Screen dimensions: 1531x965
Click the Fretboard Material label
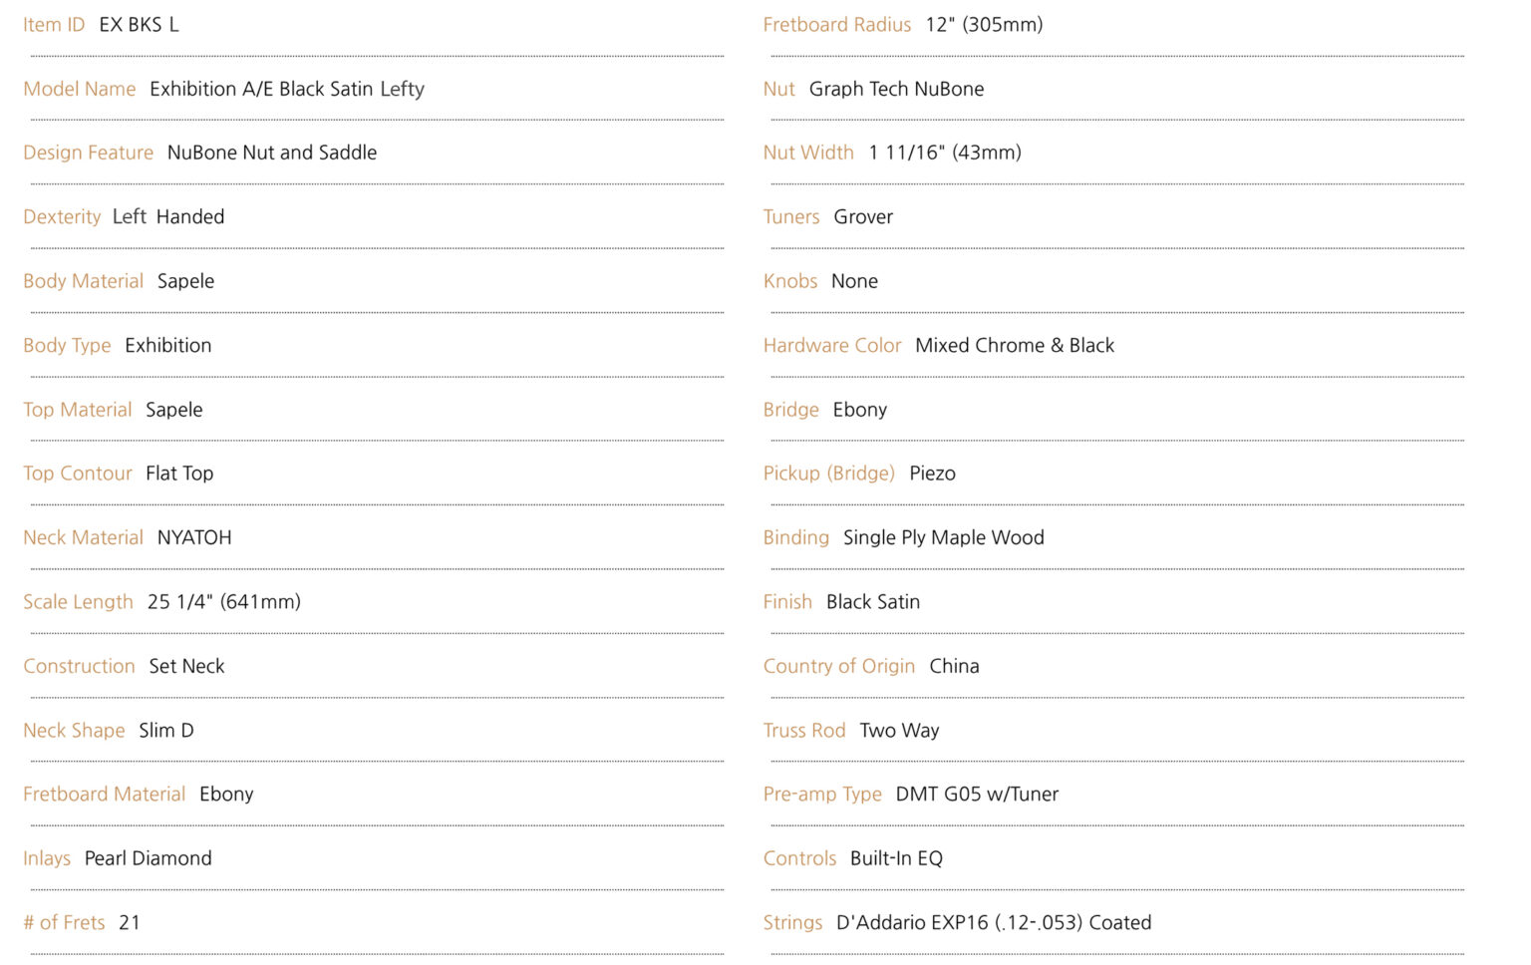(104, 795)
